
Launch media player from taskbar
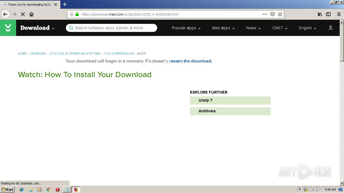(40, 190)
